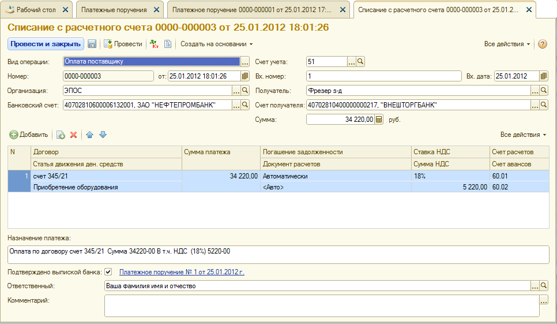
Task: Click the Провести post document button
Action: (123, 44)
